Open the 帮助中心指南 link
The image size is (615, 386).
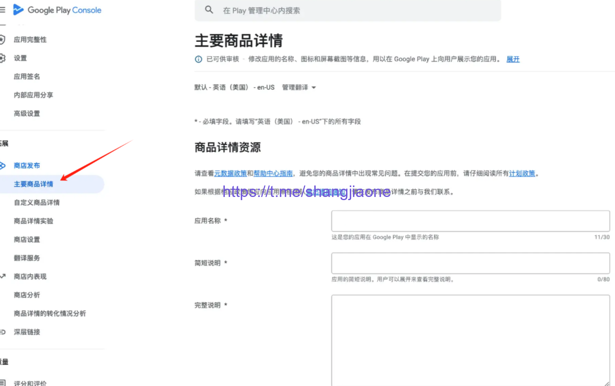[x=273, y=173]
